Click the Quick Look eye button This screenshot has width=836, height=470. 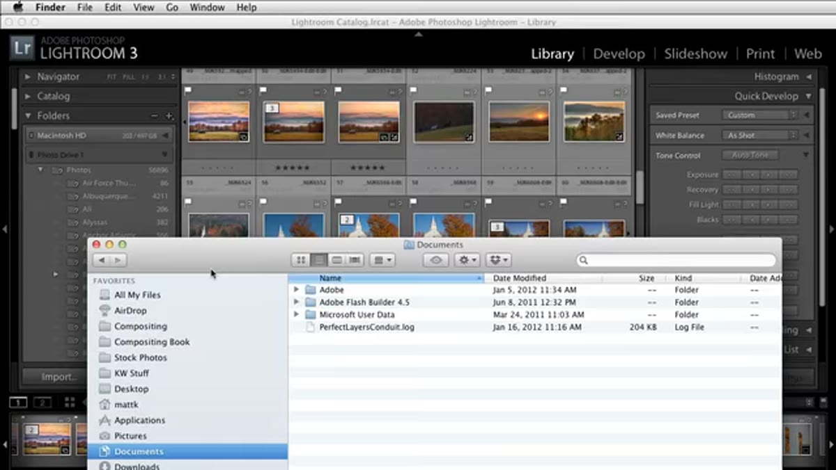436,260
